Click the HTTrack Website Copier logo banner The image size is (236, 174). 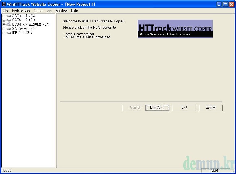coord(175,29)
